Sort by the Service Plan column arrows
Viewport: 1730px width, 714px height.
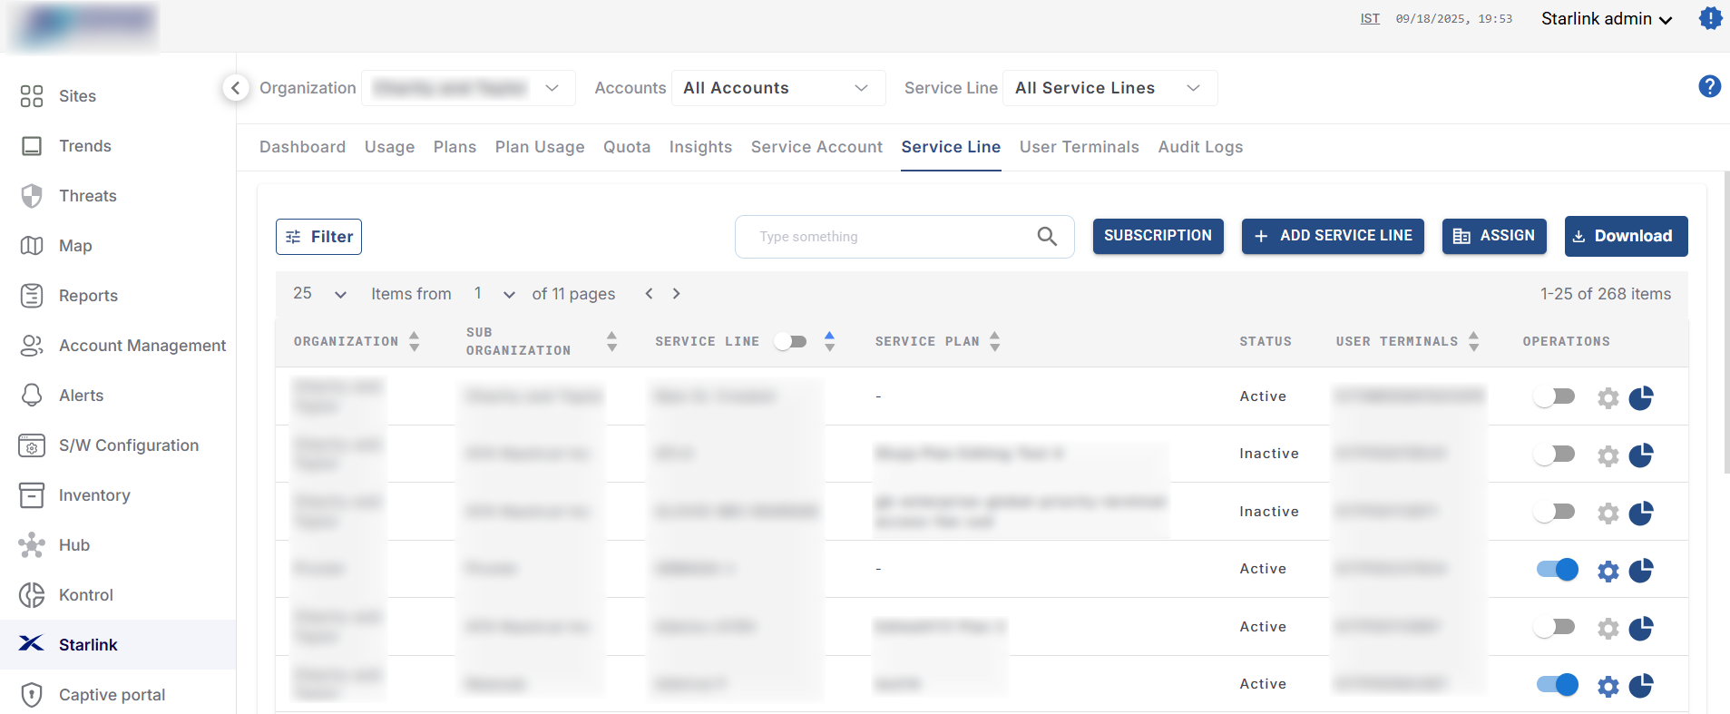(x=995, y=341)
